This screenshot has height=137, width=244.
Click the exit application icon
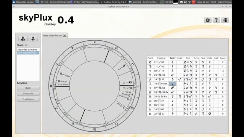[x=225, y=20]
